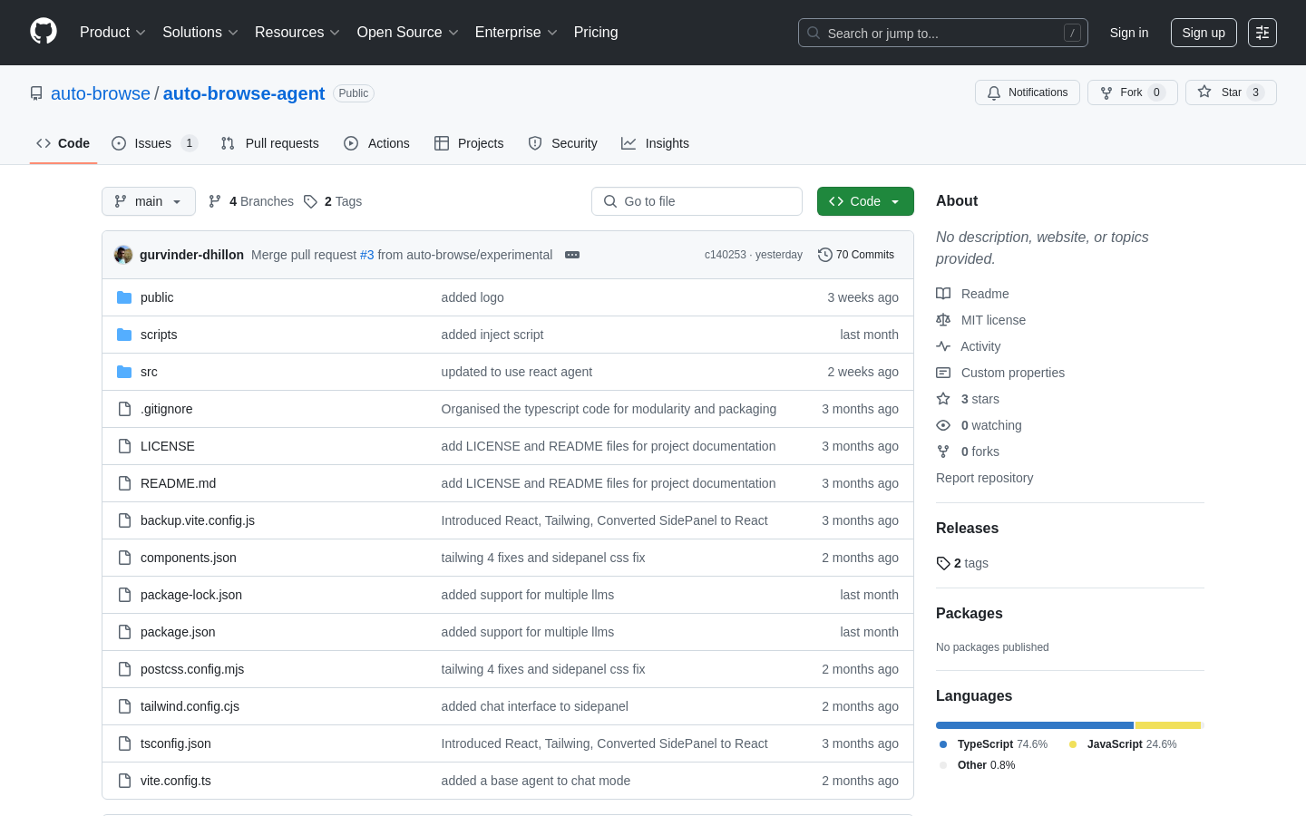Click the Search or jump to field
The height and width of the screenshot is (816, 1306).
point(943,33)
